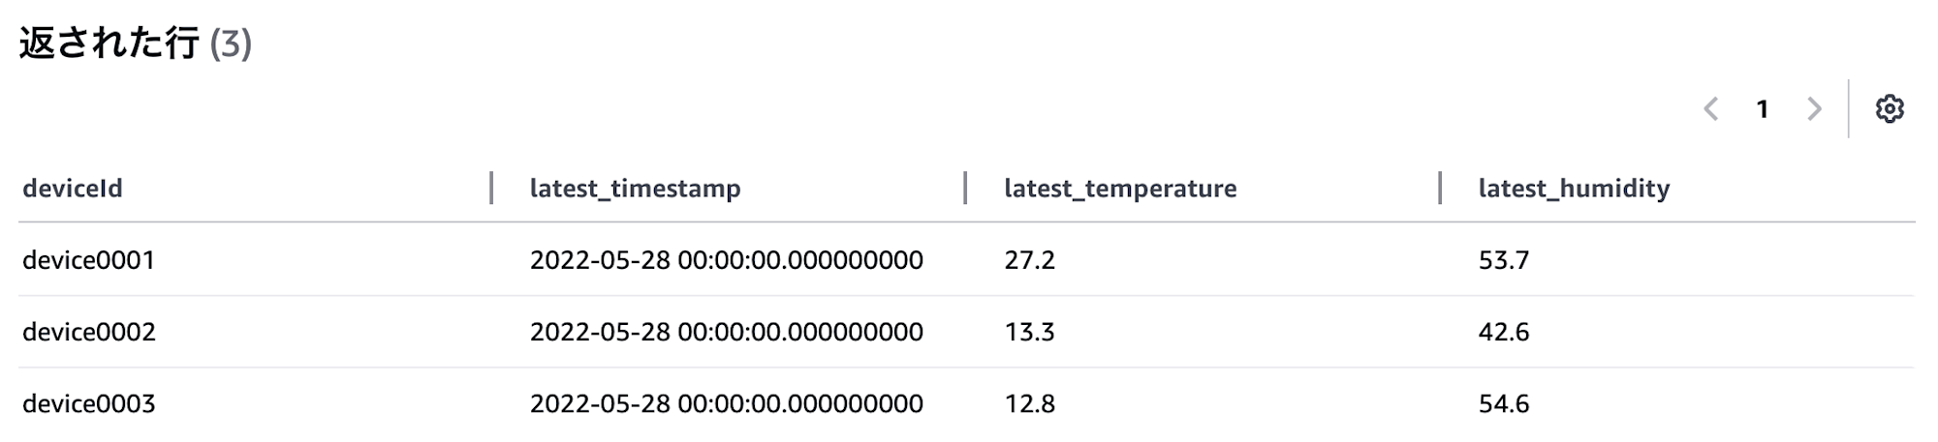Click column divider after deviceId header
1938x442 pixels.
coord(491,188)
